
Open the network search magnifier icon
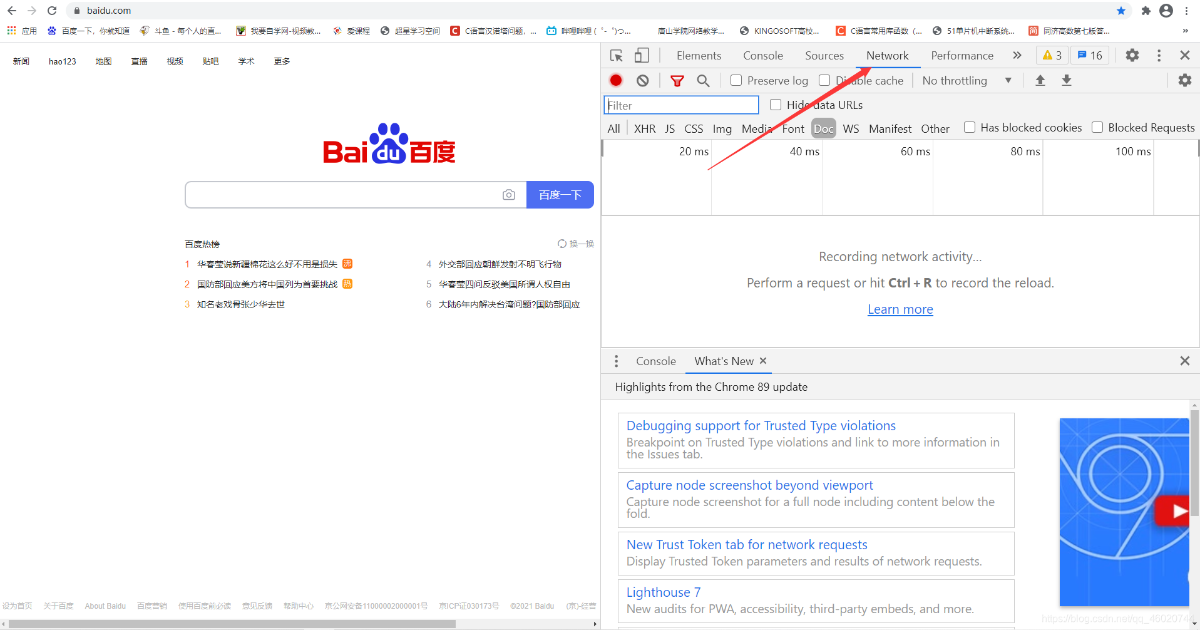(704, 81)
